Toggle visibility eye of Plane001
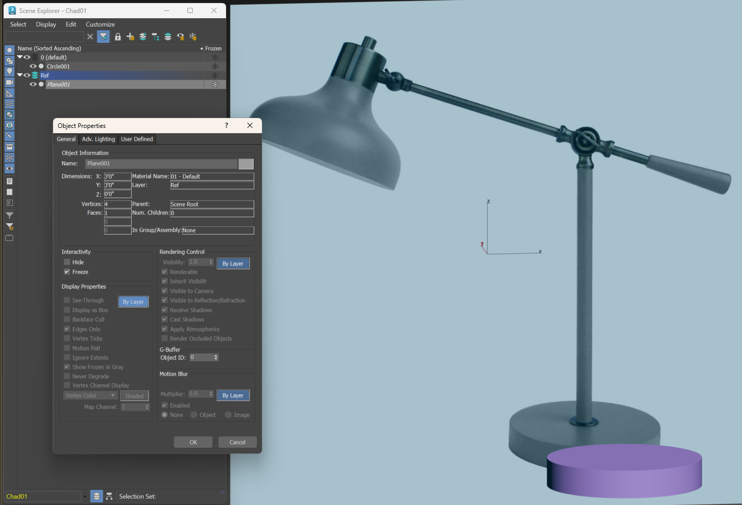 point(33,84)
